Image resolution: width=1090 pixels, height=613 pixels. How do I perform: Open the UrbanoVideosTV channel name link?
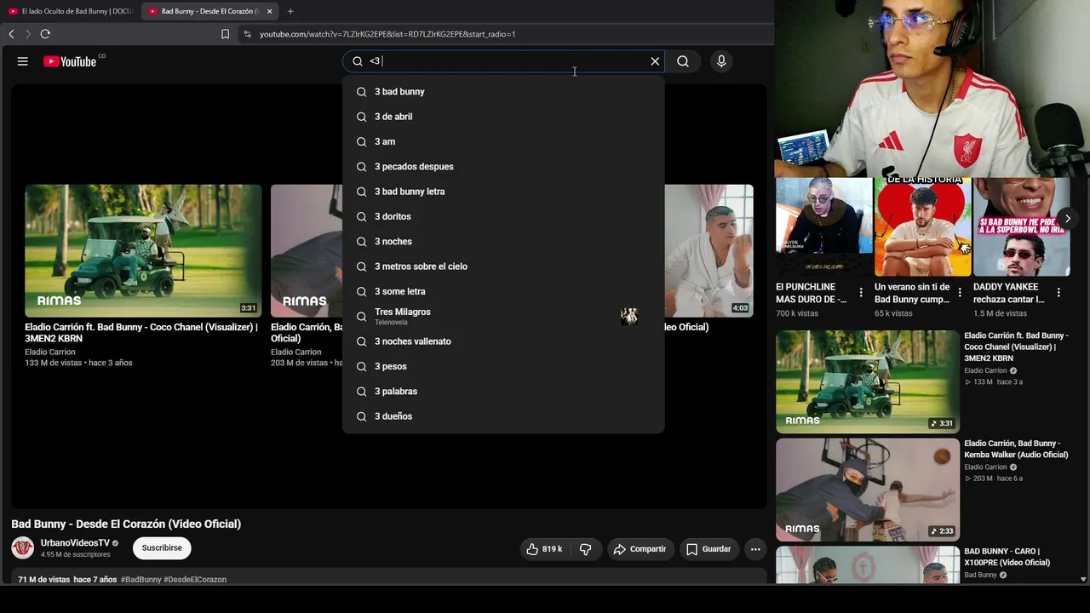75,543
